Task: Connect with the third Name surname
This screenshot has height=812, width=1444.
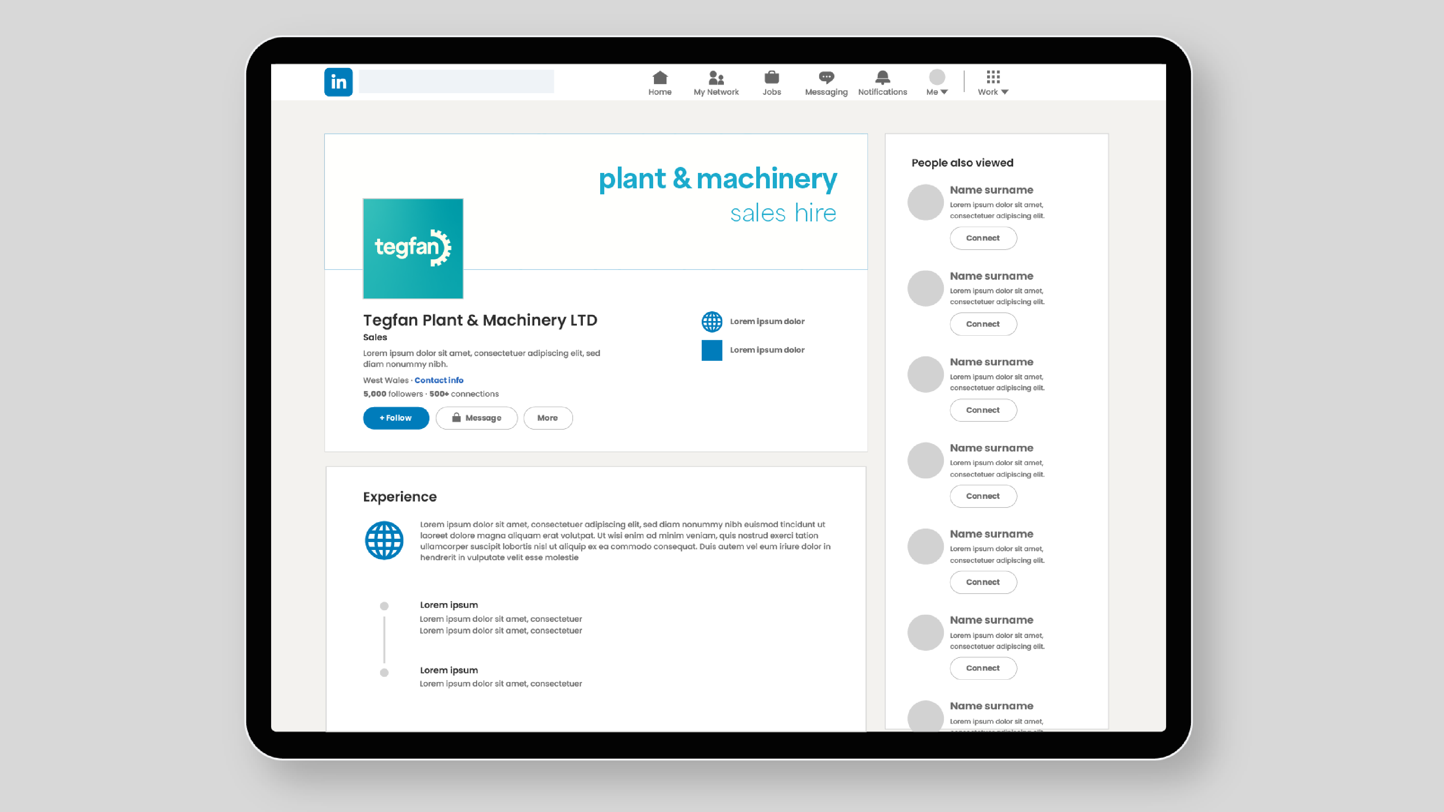Action: pos(983,410)
